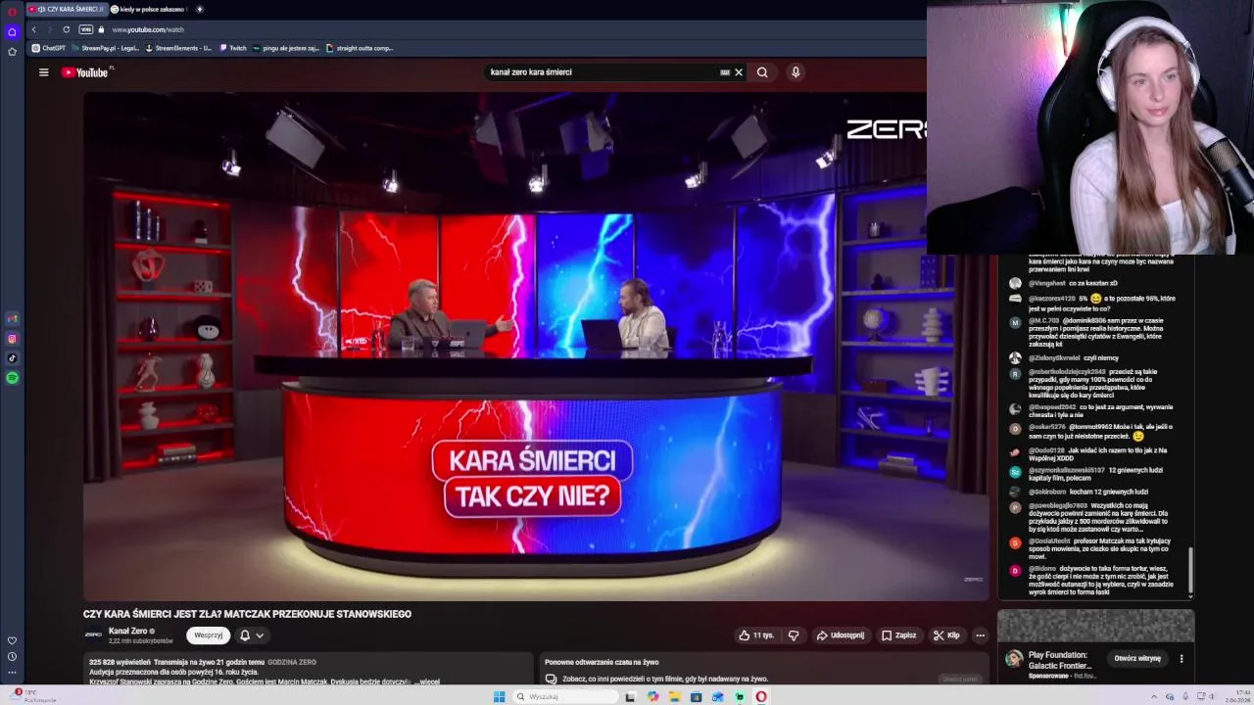Click the Kanał Zero channel avatar

coord(93,634)
